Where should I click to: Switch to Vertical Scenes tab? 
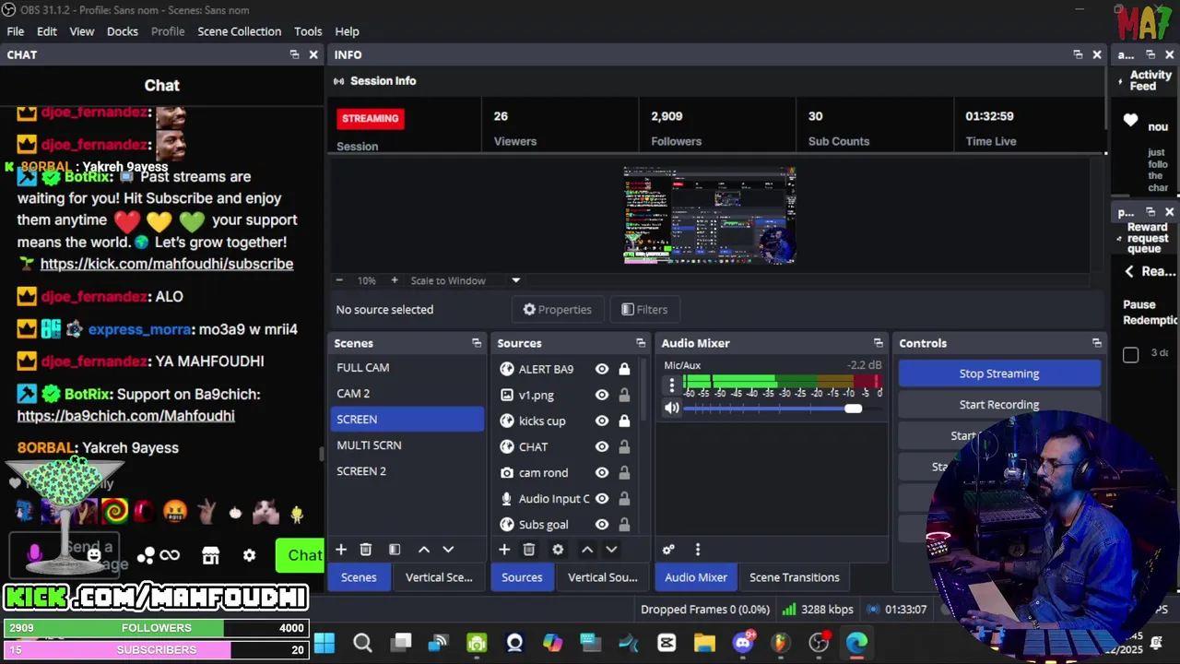tap(439, 577)
